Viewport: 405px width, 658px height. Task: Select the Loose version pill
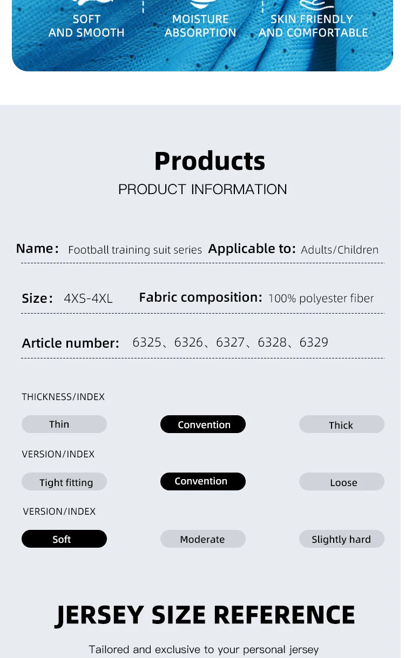[x=341, y=482]
